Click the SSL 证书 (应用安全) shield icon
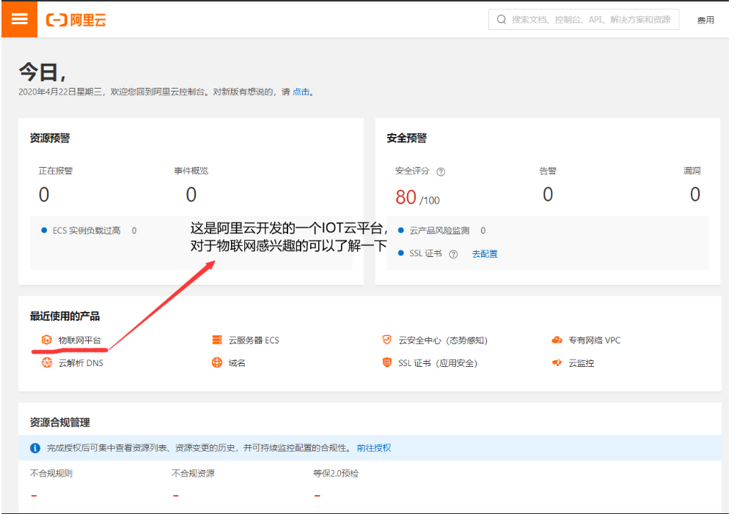Viewport: 737px width, 514px height. 386,362
